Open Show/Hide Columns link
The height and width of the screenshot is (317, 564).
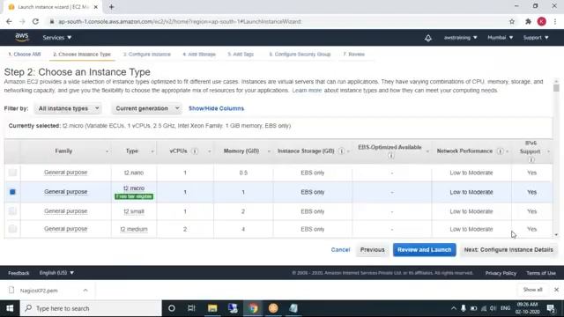click(216, 108)
